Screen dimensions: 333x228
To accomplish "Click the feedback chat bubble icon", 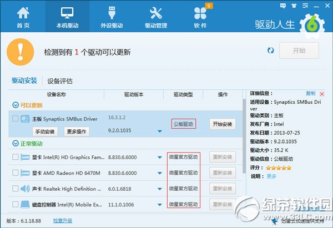I will pyautogui.click(x=283, y=6).
